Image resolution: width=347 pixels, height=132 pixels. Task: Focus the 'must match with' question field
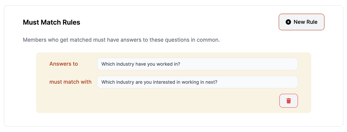198,82
